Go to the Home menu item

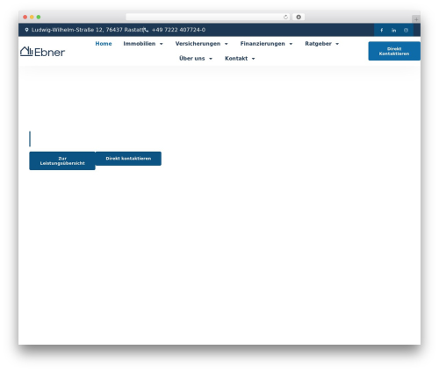(x=104, y=44)
